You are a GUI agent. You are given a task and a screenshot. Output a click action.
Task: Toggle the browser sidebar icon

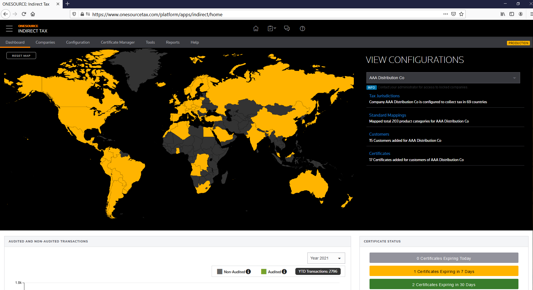pyautogui.click(x=512, y=14)
